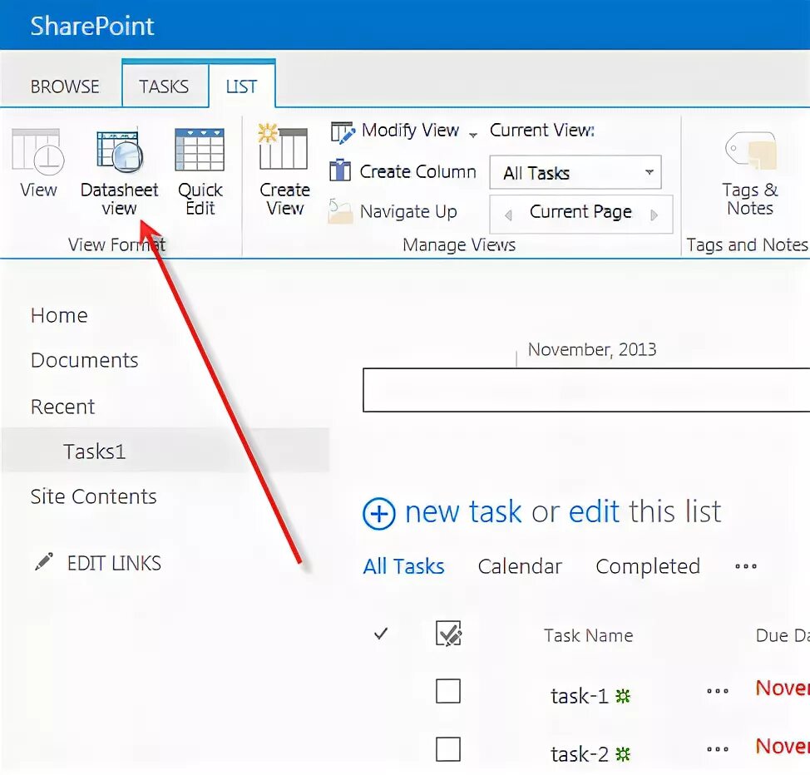The height and width of the screenshot is (775, 810).
Task: Expand the Modify View dropdown arrow
Action: click(x=473, y=136)
